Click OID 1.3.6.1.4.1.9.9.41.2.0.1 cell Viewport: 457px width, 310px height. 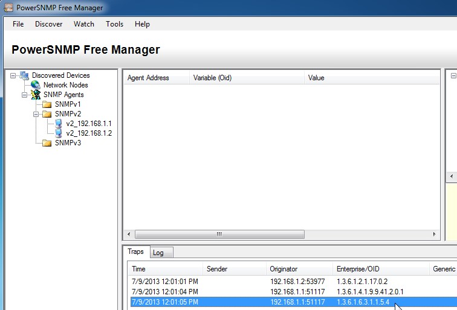click(x=370, y=292)
